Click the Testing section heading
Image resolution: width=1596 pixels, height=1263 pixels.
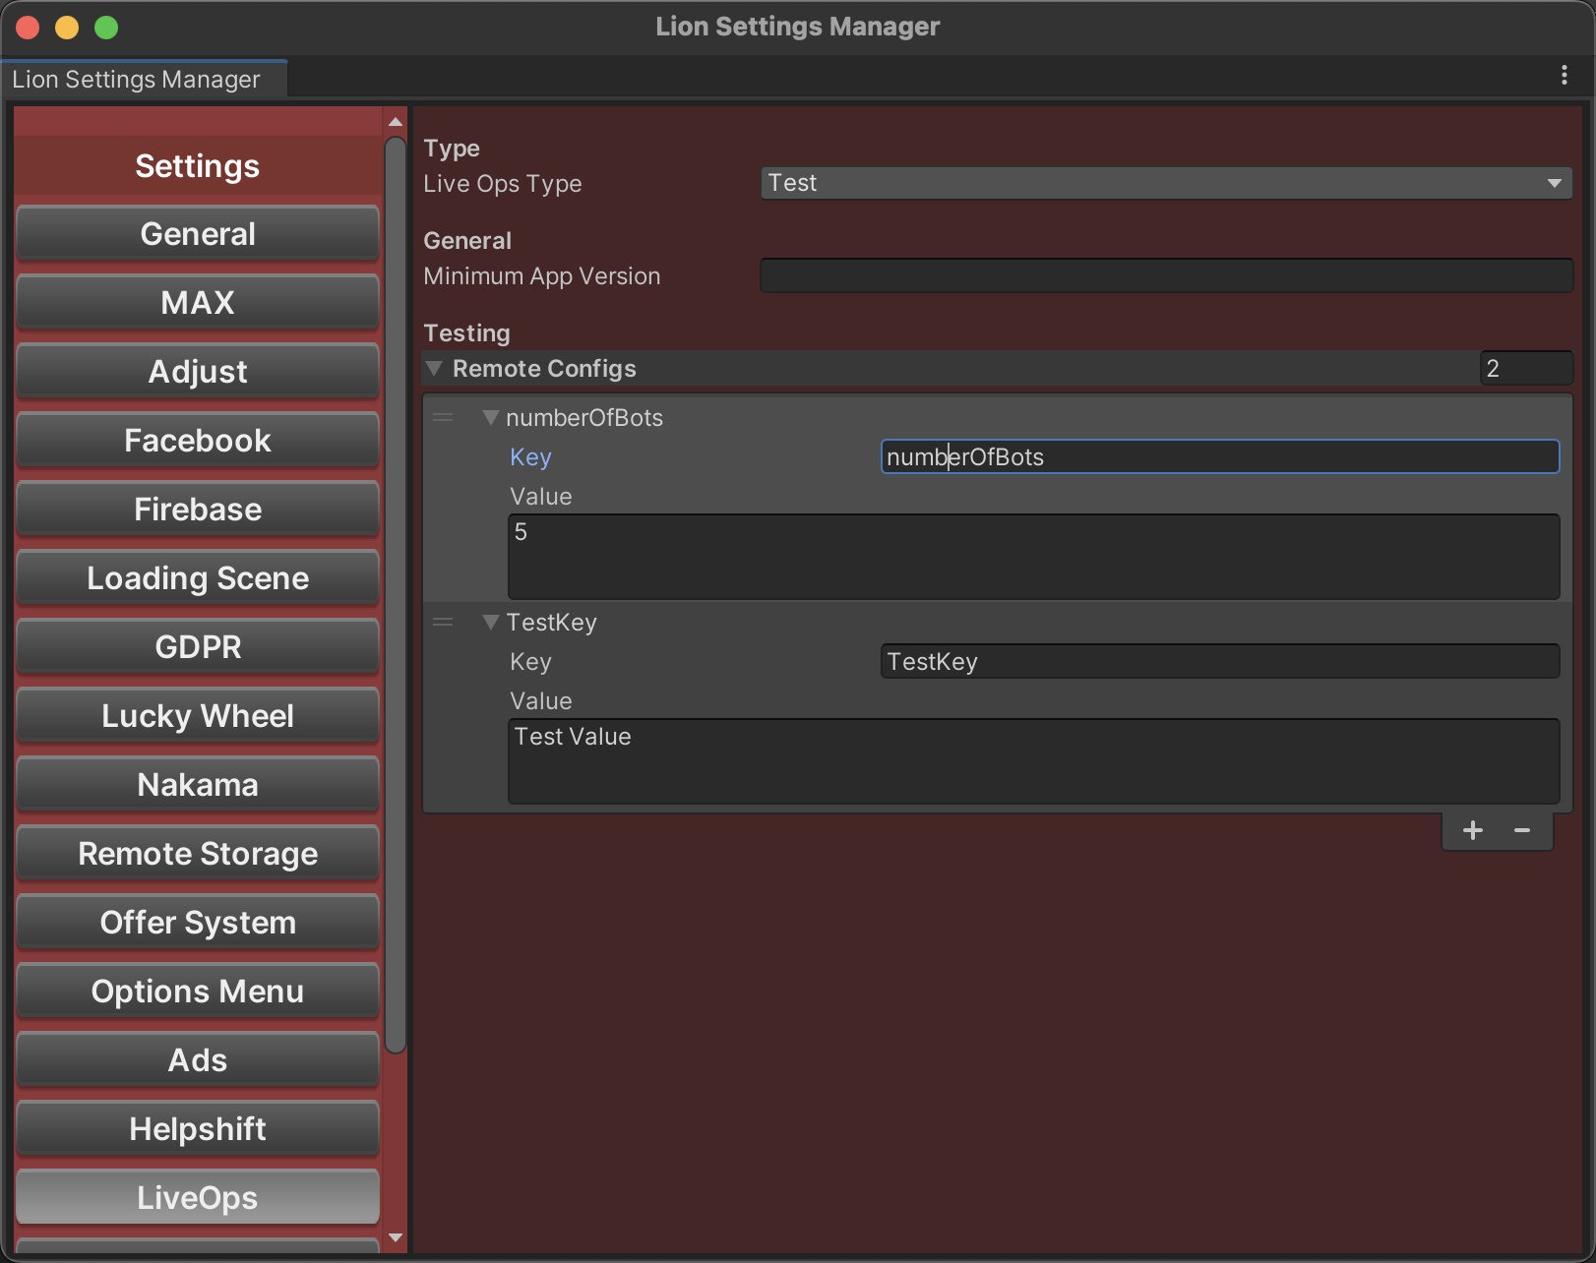[466, 333]
